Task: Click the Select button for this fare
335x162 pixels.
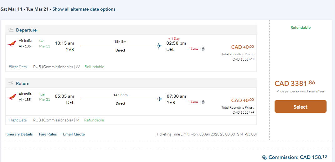Action: point(300,106)
